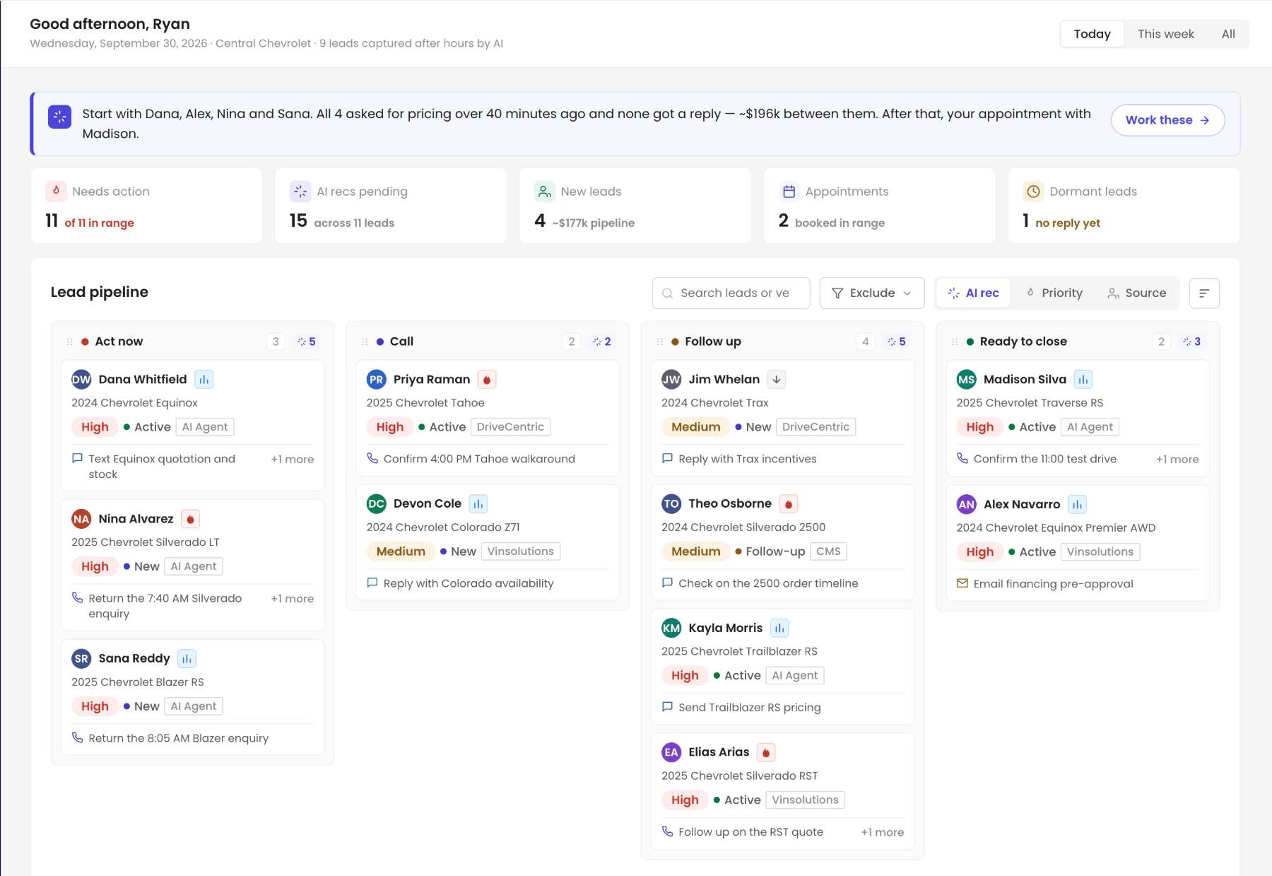Switch grouping to Source

point(1136,293)
